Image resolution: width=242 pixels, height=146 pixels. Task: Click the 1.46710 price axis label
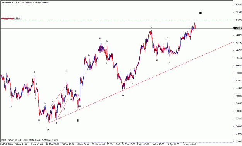[238, 50]
